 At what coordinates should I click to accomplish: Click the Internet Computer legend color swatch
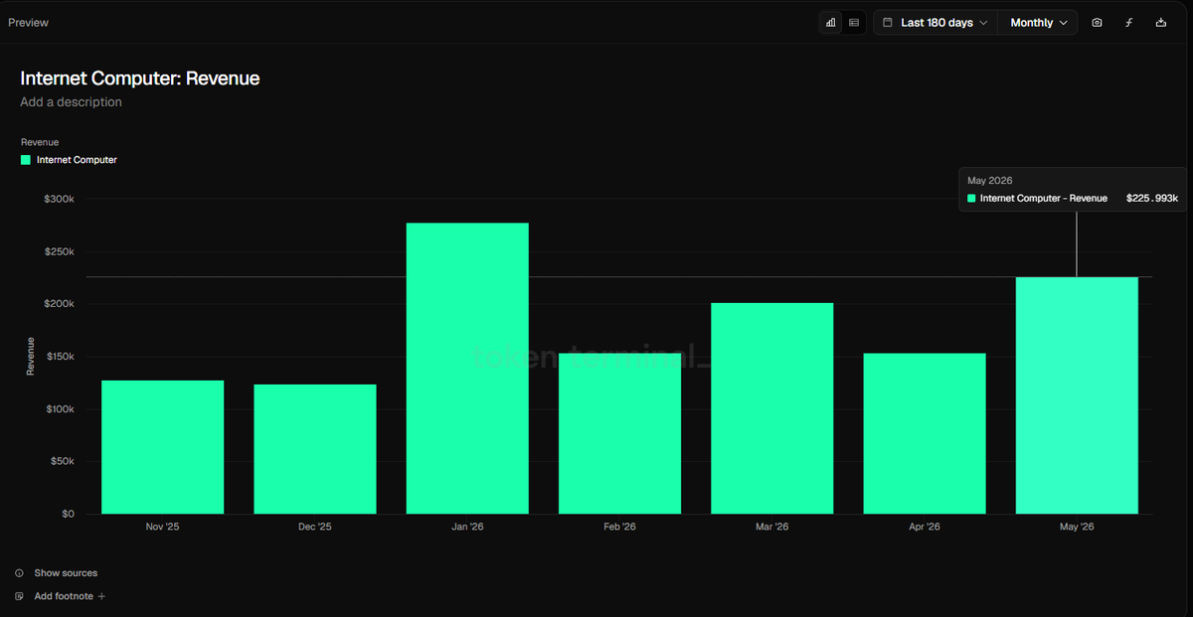(26, 160)
